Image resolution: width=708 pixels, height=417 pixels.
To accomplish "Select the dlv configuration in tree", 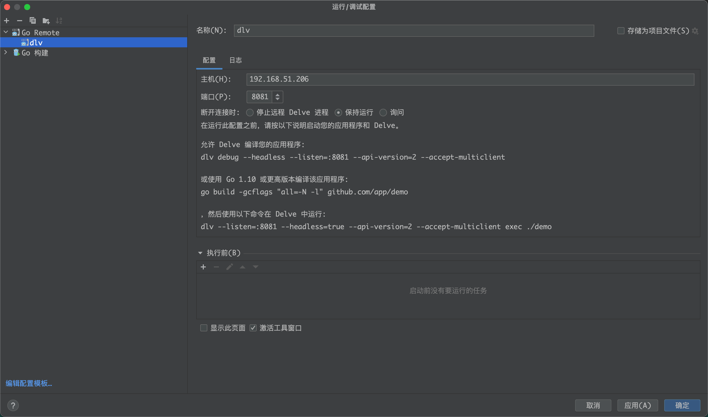I will 36,43.
